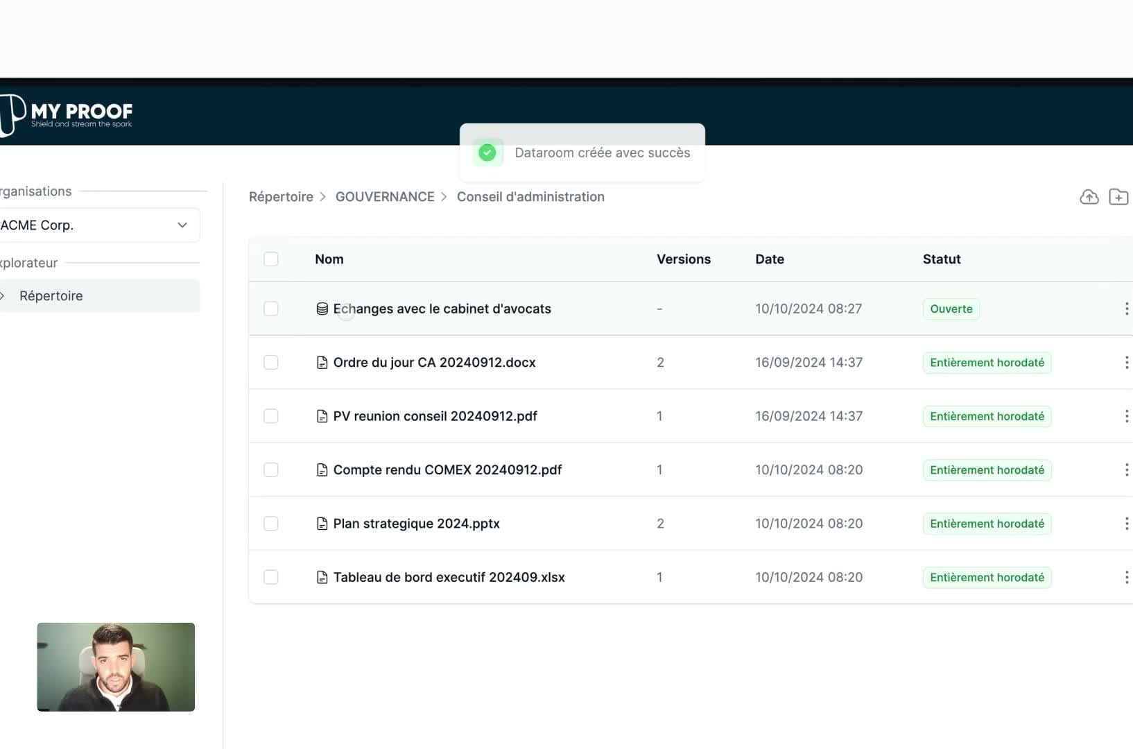Check the box for Ordre du jour CA 20240912.docx
The height and width of the screenshot is (749, 1133).
point(271,362)
